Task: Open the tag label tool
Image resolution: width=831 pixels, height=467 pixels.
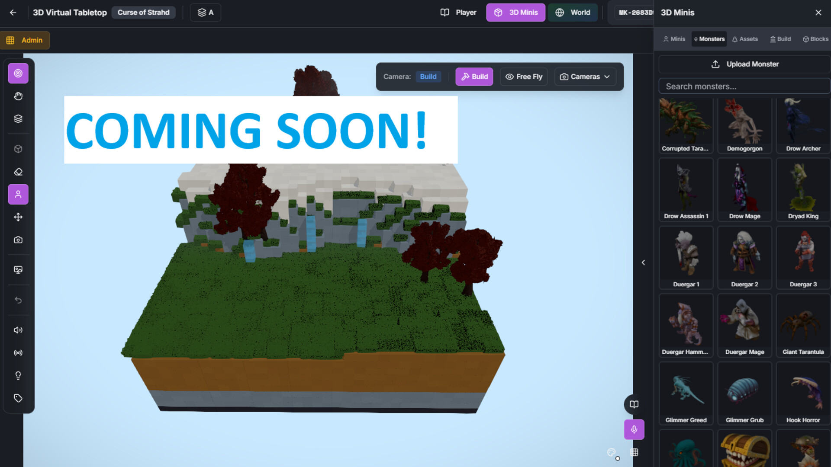Action: click(18, 398)
